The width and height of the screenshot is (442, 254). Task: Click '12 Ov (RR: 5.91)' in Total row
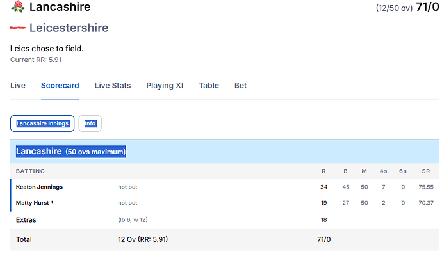pos(143,239)
